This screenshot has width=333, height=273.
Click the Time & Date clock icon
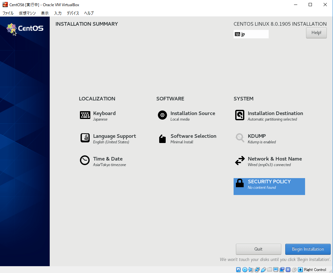click(x=85, y=160)
